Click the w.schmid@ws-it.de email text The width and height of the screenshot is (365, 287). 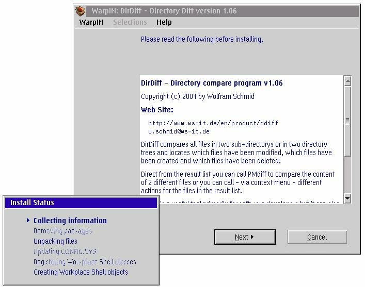179,131
